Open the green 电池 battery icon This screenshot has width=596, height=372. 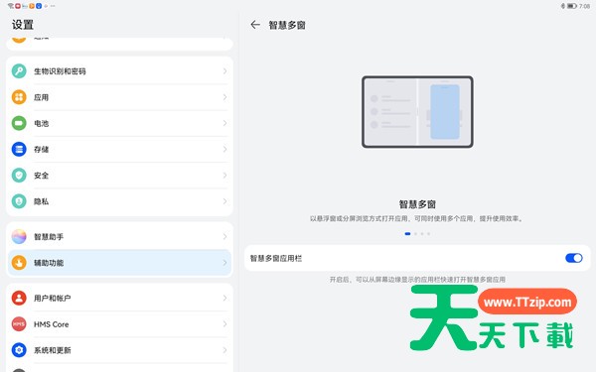coord(19,123)
